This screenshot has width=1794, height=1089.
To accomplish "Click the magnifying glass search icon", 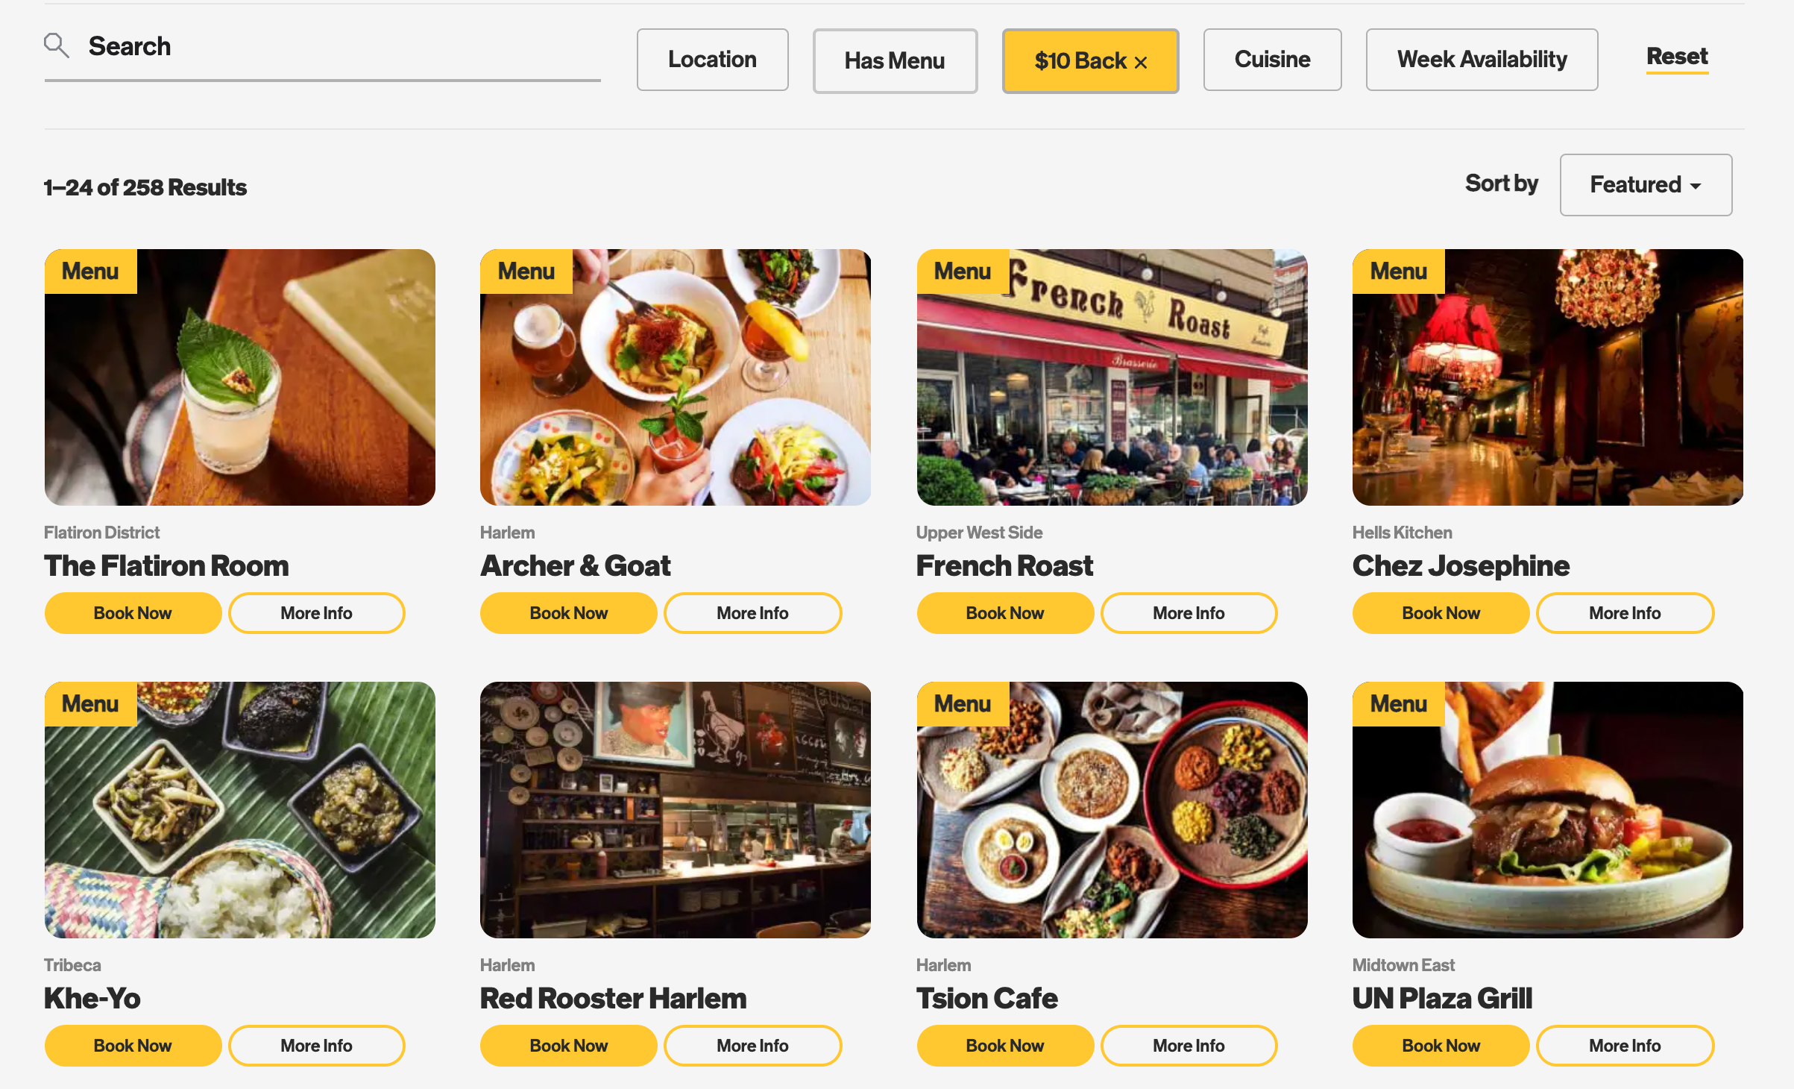I will click(x=56, y=45).
